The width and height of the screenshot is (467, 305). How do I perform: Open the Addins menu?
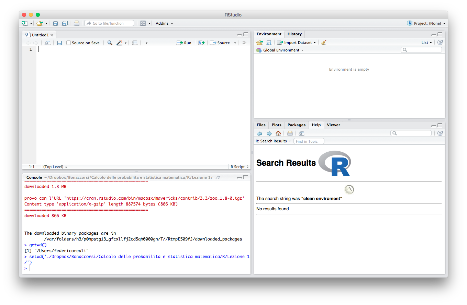(x=164, y=23)
